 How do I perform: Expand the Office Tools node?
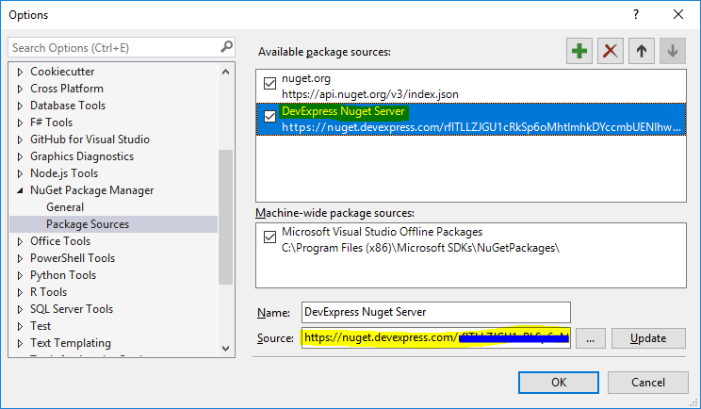[20, 242]
